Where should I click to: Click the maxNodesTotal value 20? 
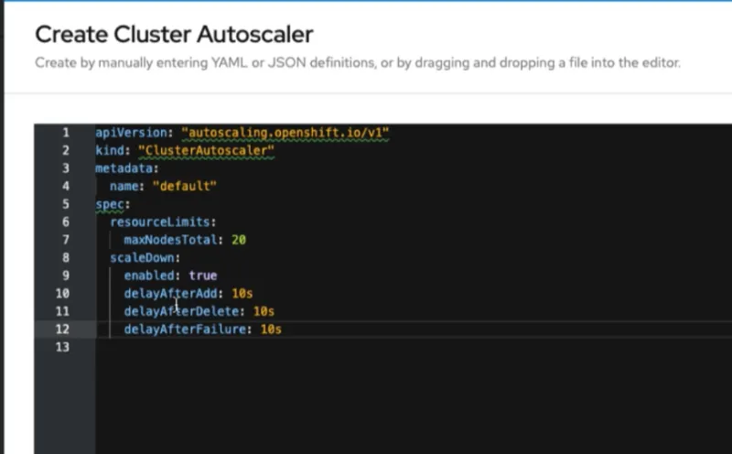pos(239,240)
